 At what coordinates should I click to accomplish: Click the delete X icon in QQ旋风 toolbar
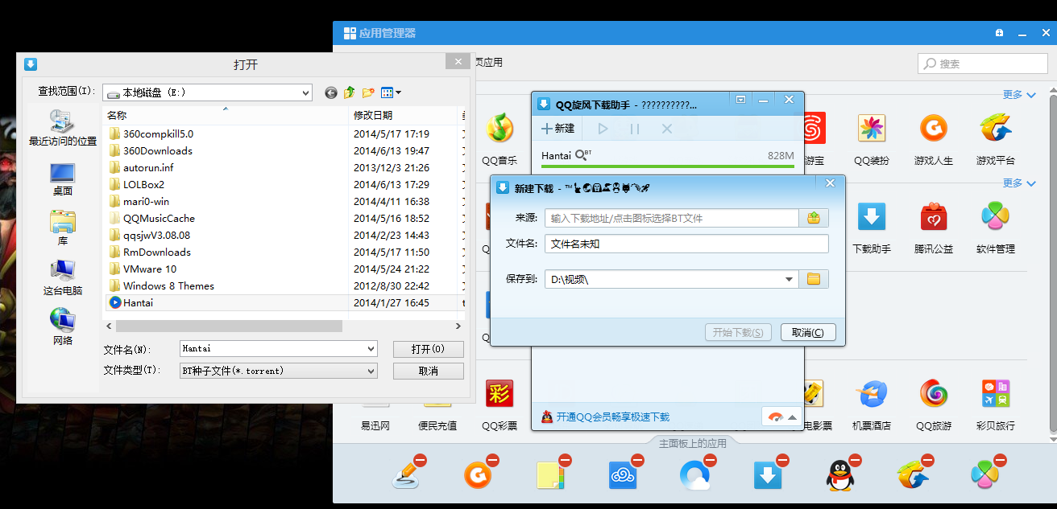(x=667, y=129)
